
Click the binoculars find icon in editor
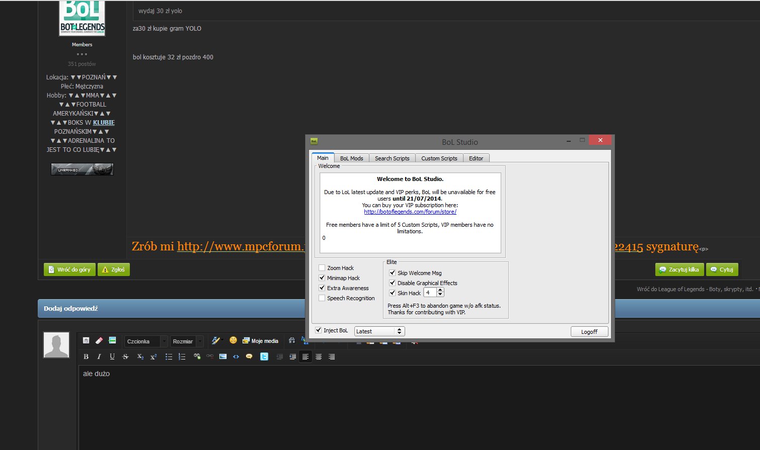point(292,340)
